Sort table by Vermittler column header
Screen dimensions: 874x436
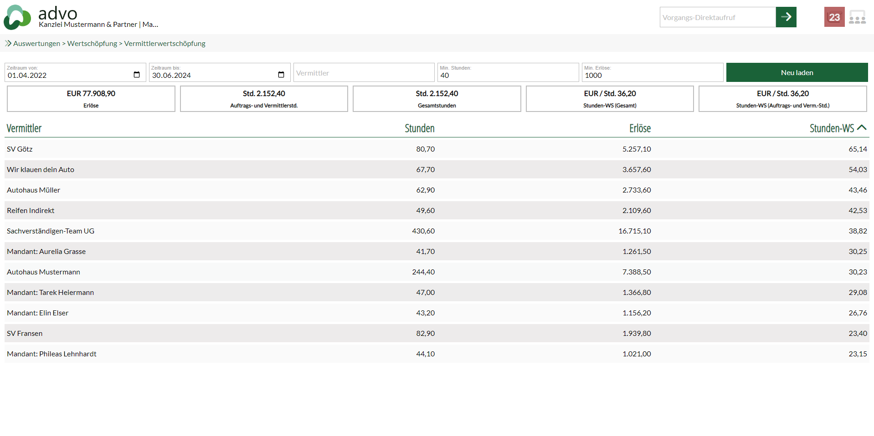(24, 128)
